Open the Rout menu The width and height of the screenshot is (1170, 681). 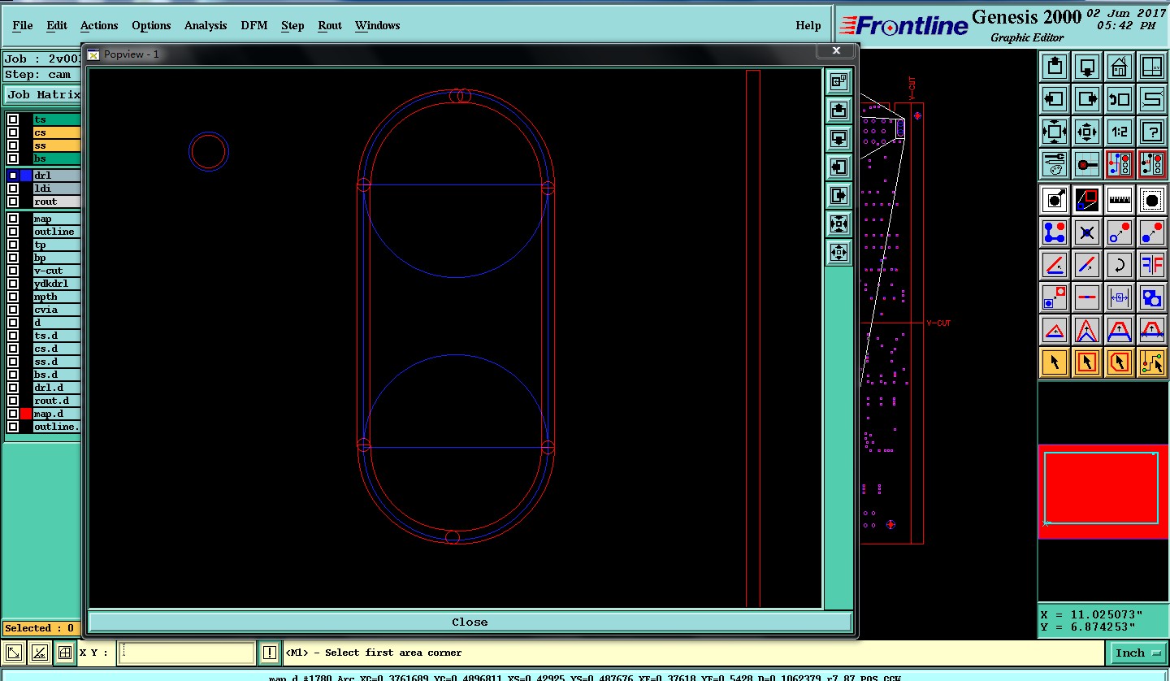[330, 25]
